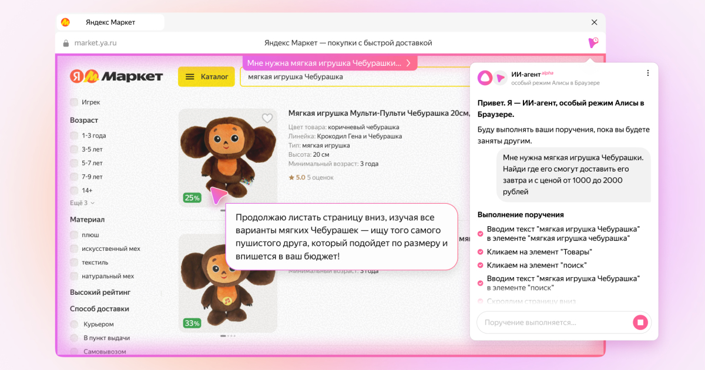Open the Каталог dropdown menu
The height and width of the screenshot is (370, 705).
[x=206, y=76]
